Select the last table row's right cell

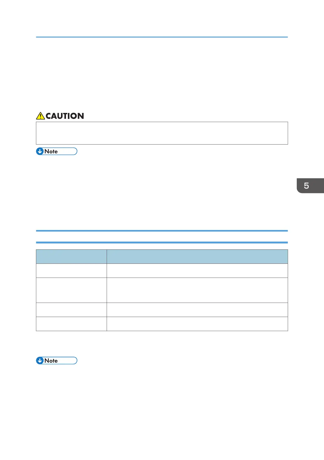[197, 324]
